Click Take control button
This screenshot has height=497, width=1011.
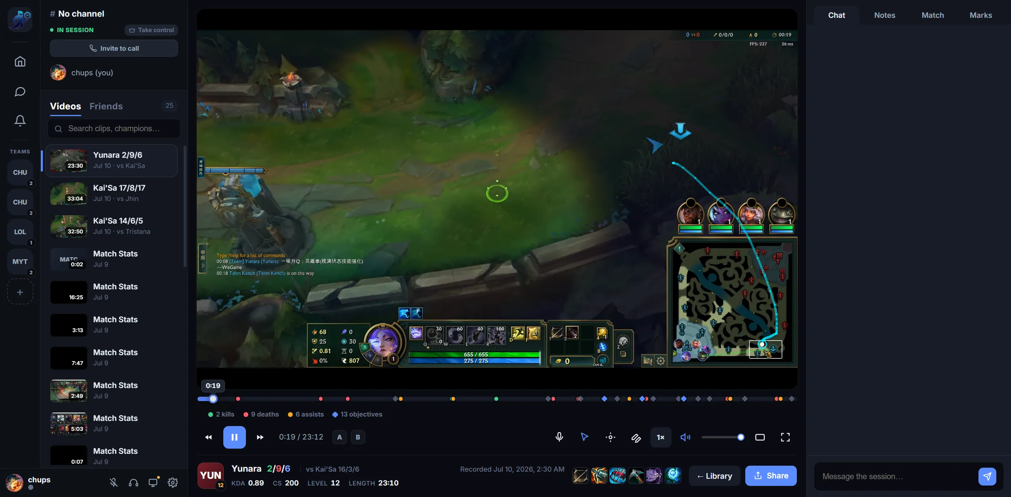151,30
